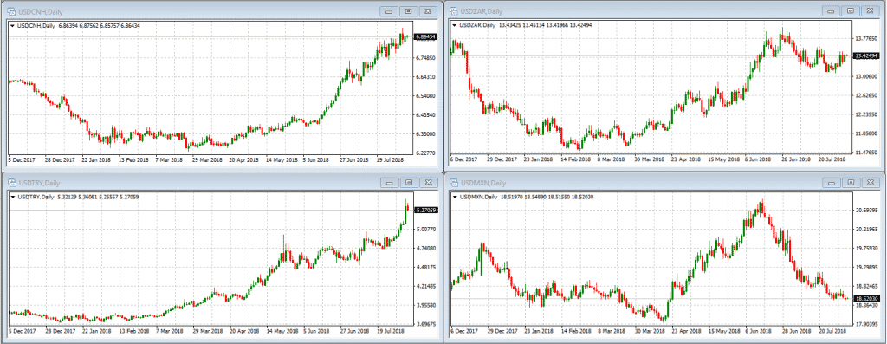Expand the triangle arrow beside USDCNH,Daily label

point(12,25)
